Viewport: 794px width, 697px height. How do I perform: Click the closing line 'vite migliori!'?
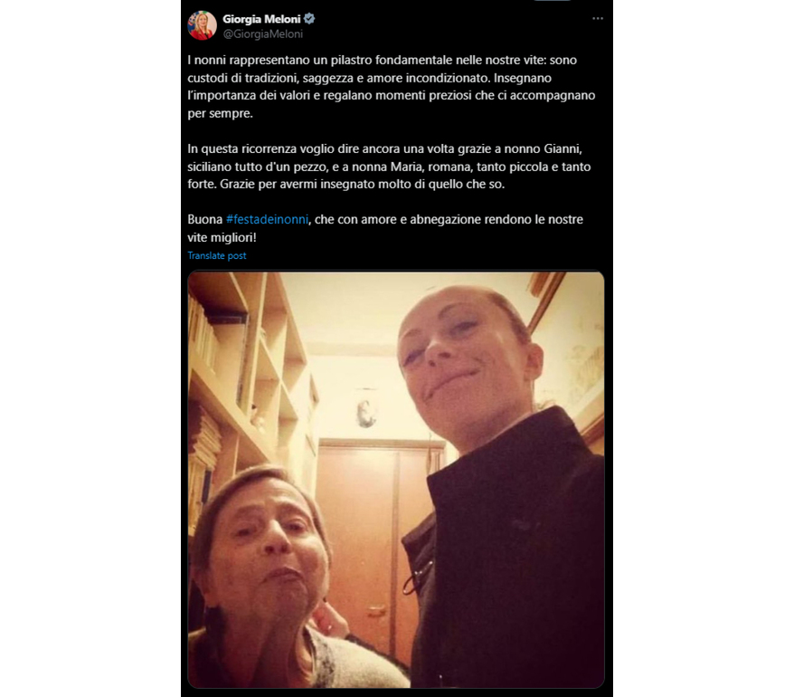[222, 237]
